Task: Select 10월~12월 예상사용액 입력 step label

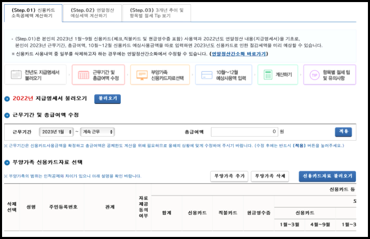Action: point(231,75)
